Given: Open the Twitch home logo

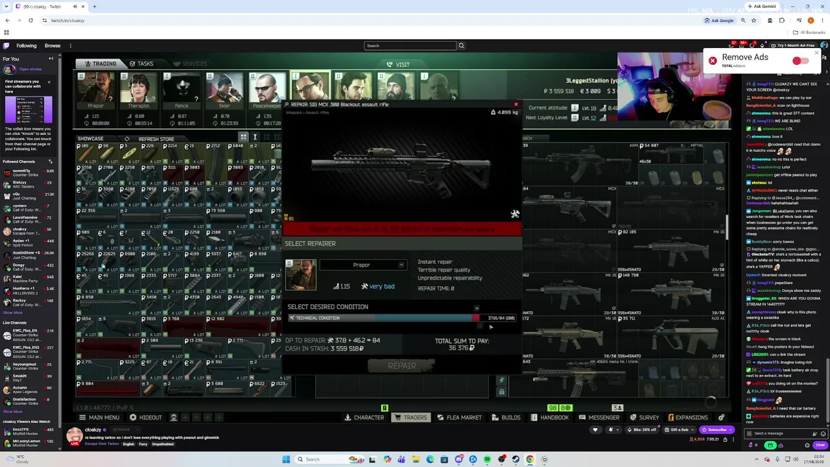Looking at the screenshot, I should (6, 45).
